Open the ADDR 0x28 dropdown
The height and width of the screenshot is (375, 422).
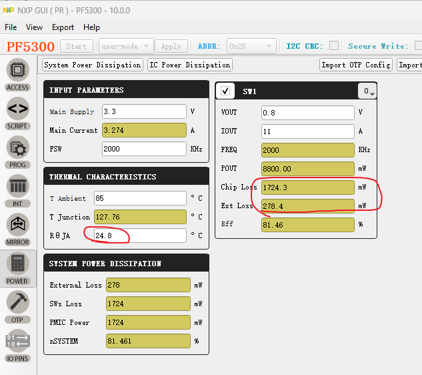tap(251, 46)
